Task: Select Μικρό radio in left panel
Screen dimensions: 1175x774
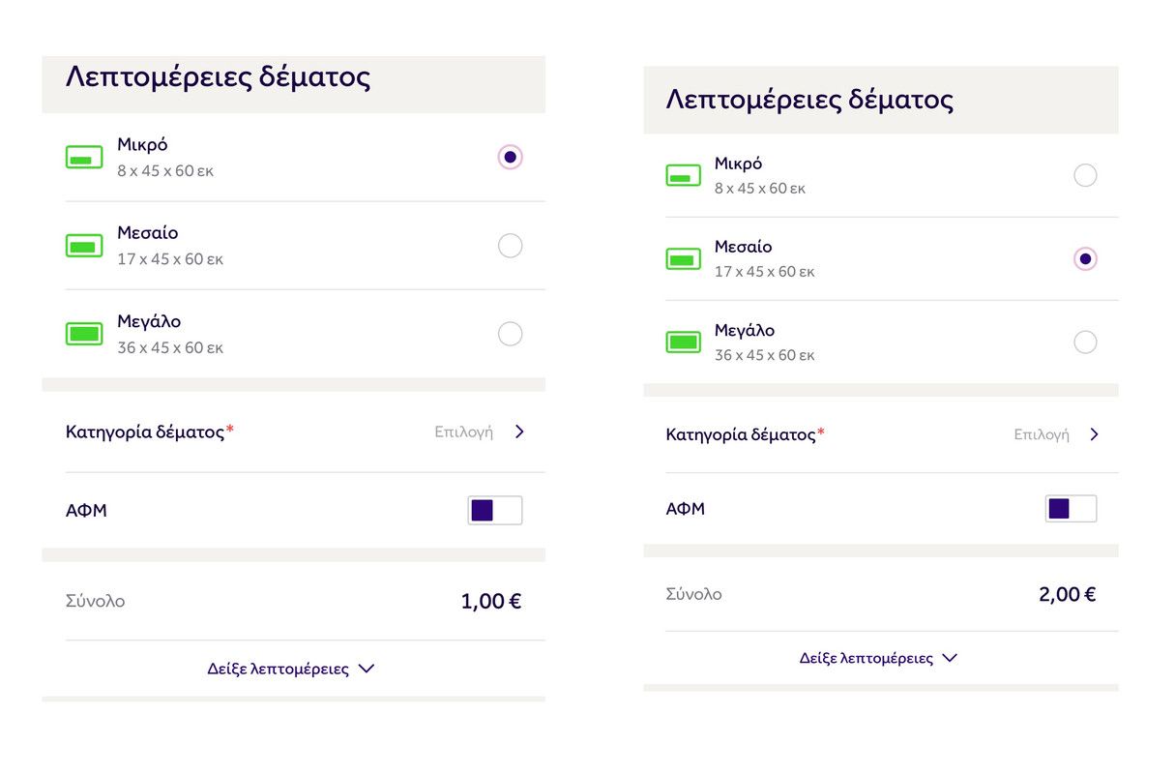Action: tap(511, 157)
